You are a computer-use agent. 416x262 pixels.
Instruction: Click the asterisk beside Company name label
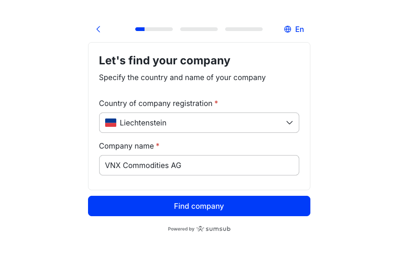coord(158,145)
